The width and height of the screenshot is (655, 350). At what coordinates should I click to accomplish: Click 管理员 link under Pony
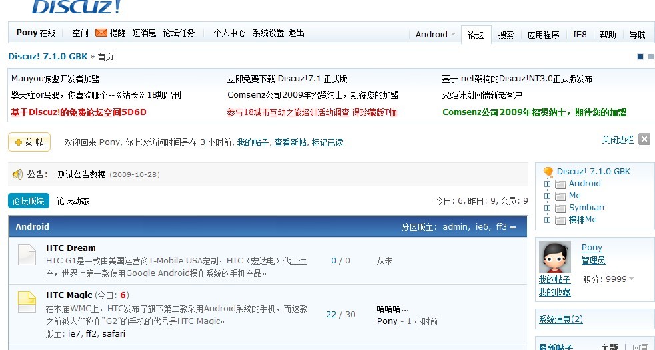point(593,260)
